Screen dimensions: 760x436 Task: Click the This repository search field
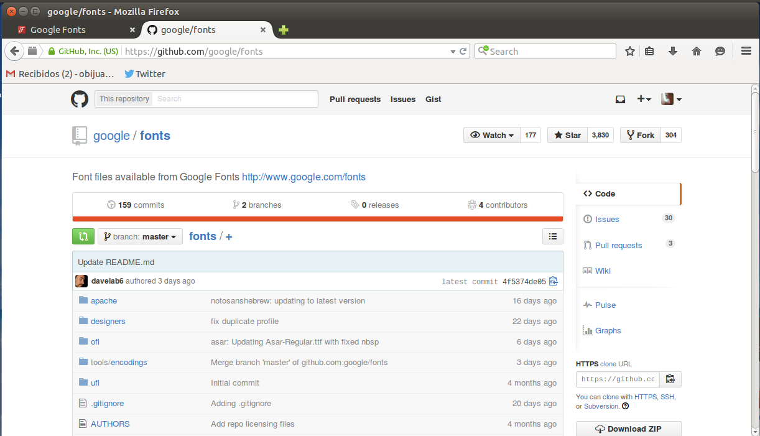[x=235, y=99]
